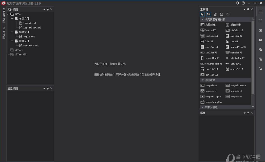Click the export window icon in toolbox toolbar
The width and height of the screenshot is (265, 162).
[228, 14]
